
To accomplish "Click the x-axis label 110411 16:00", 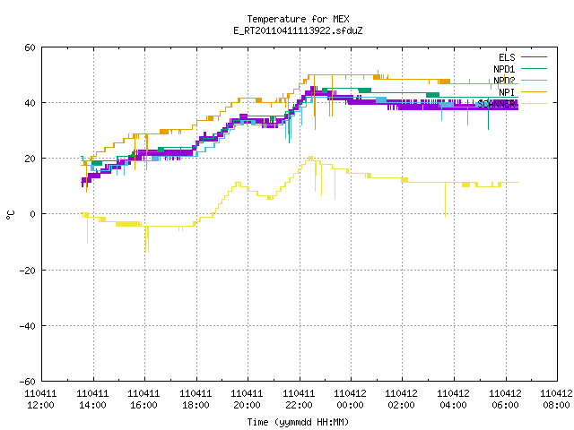I will point(143,400).
